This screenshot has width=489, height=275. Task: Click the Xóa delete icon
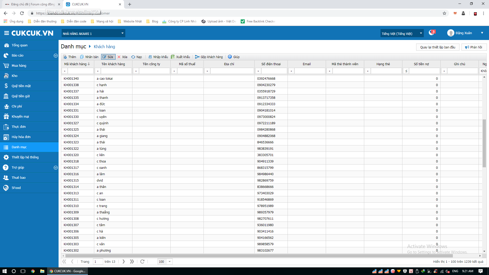[119, 57]
